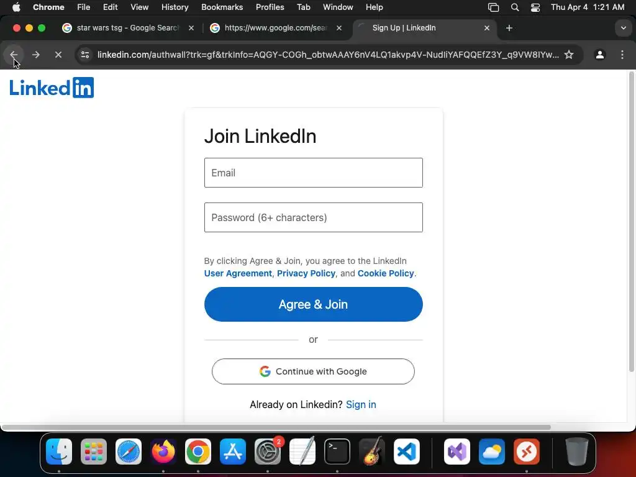Screen dimensions: 636x477
Task: Open System Settings from the Dock
Action: point(268,452)
